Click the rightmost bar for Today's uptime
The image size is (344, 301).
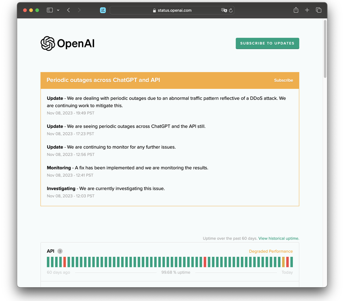292,262
